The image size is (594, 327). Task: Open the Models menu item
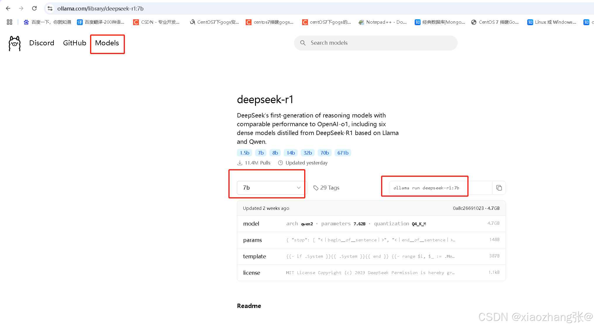[107, 43]
